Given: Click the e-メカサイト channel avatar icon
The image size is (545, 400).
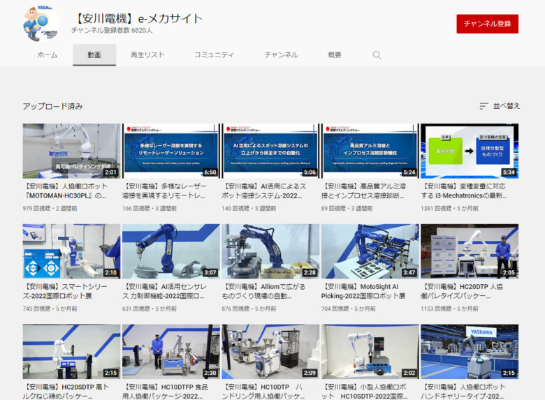Looking at the screenshot, I should click(x=41, y=24).
